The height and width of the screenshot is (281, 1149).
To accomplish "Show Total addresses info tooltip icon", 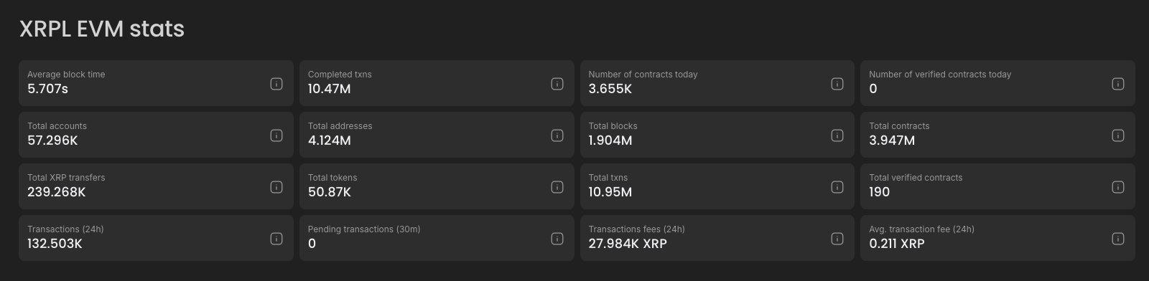I will pos(557,135).
